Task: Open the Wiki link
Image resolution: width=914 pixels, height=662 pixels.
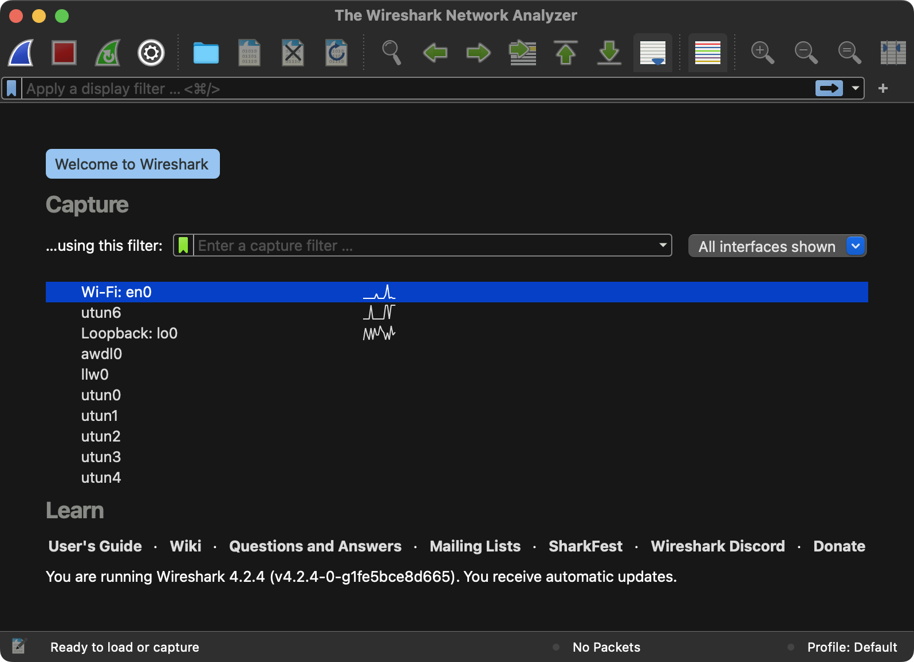Action: (x=186, y=546)
